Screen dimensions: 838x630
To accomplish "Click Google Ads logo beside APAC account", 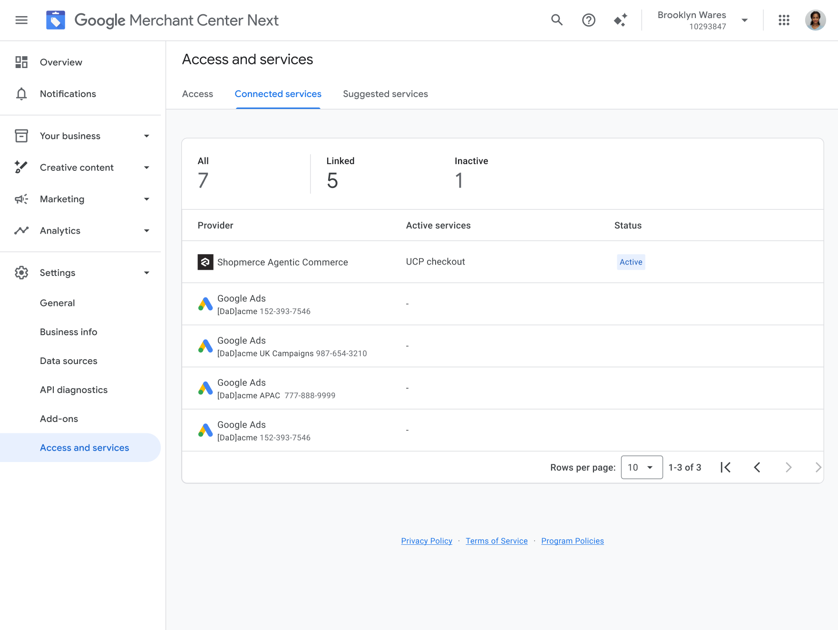I will [x=205, y=388].
